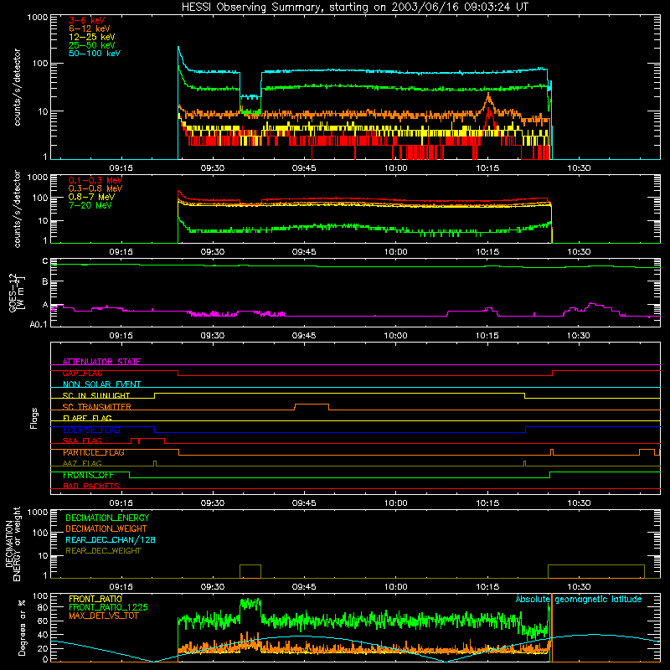Click the 10:30 tick label under decimation plot
Image resolution: width=670 pixels, height=670 pixels.
pyautogui.click(x=579, y=587)
